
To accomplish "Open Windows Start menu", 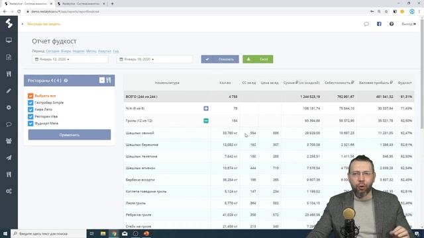I will (5, 233).
